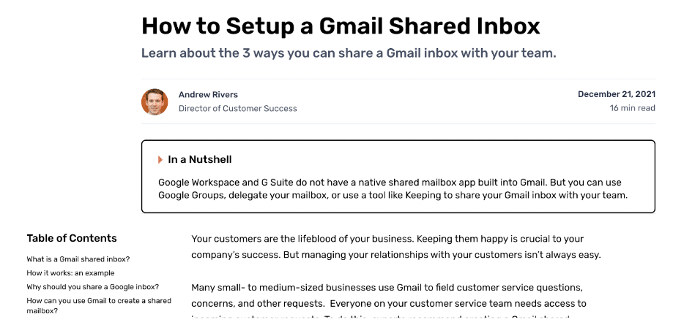Click the subtitle about 3 ways to share

(349, 53)
